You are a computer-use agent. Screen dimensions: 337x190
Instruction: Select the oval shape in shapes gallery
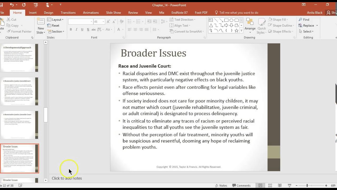pos(231,20)
